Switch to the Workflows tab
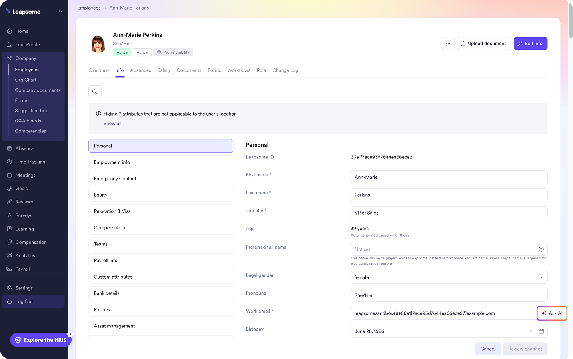The width and height of the screenshot is (573, 359). [239, 70]
